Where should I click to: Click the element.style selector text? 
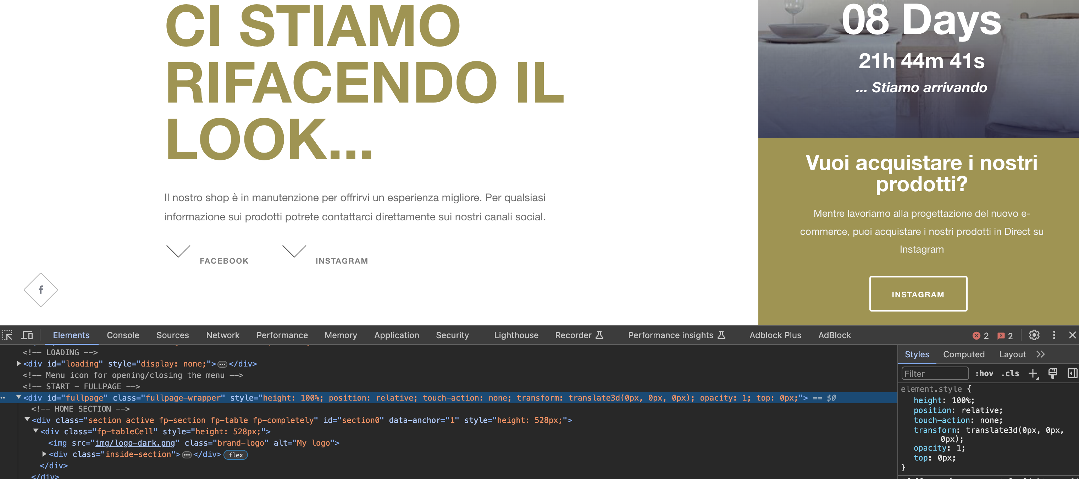(x=931, y=389)
